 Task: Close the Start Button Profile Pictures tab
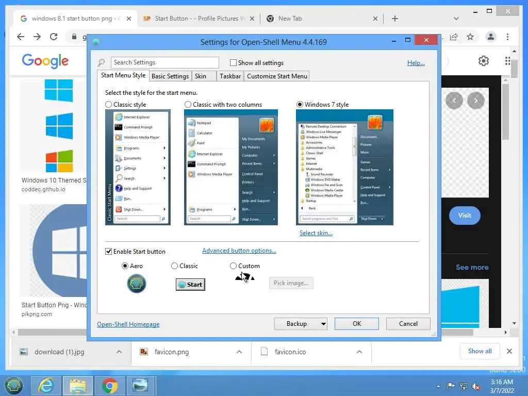pyautogui.click(x=252, y=19)
